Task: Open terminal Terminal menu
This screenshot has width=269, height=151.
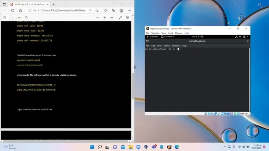Action: coord(176,46)
